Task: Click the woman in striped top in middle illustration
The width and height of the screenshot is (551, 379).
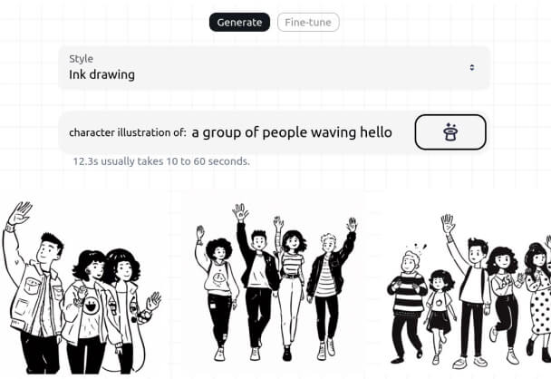Action: coord(291,286)
